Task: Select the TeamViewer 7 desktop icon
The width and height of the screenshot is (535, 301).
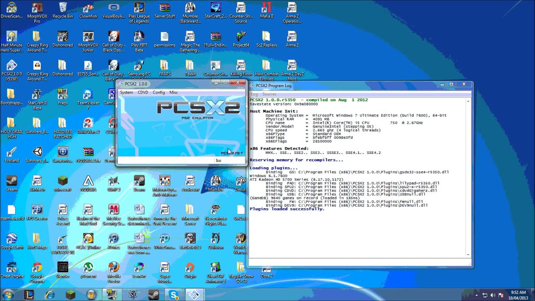Action: [x=88, y=99]
